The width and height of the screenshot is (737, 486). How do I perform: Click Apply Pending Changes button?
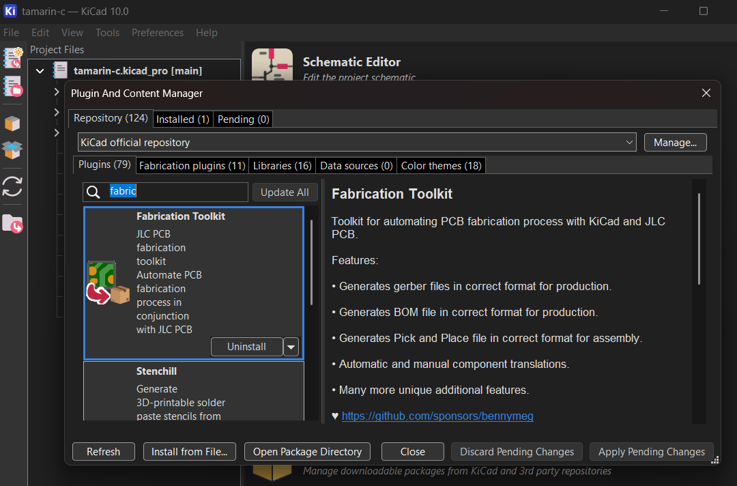(652, 452)
